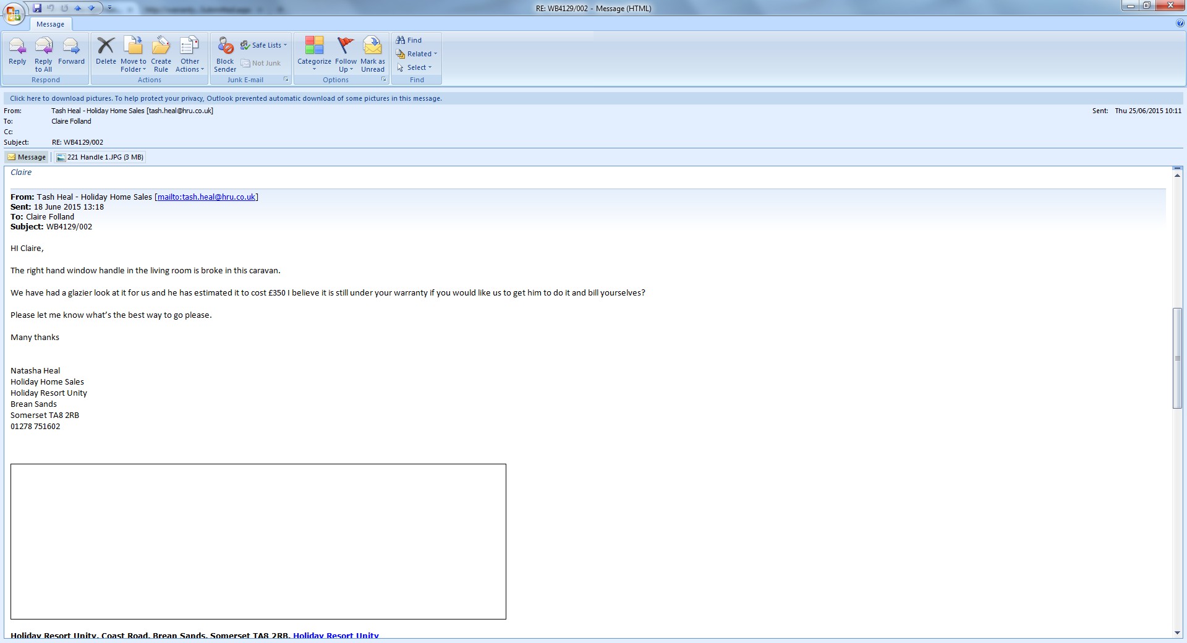
Task: Click quoted 'Subject: WB4129/002' line
Action: [x=51, y=227]
